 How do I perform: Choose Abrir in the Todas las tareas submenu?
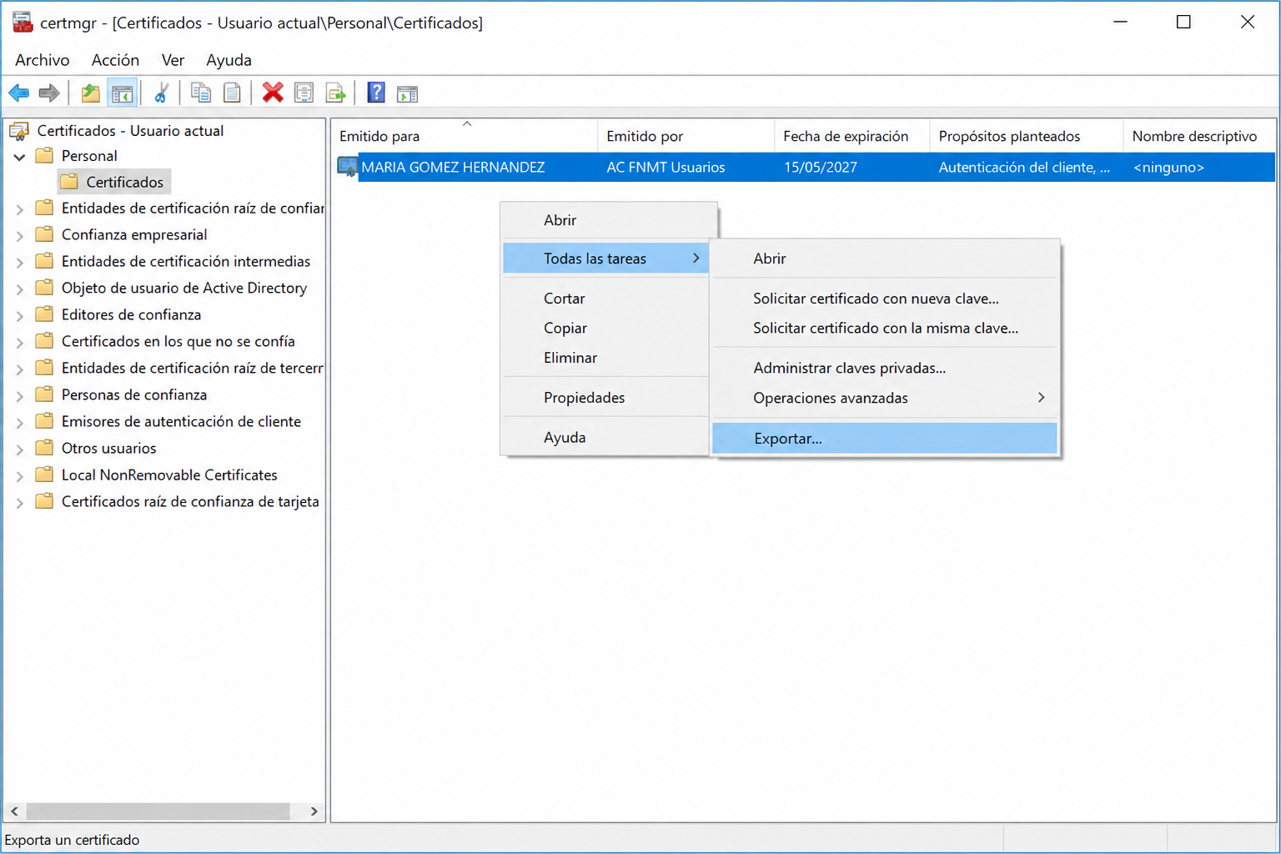884,259
